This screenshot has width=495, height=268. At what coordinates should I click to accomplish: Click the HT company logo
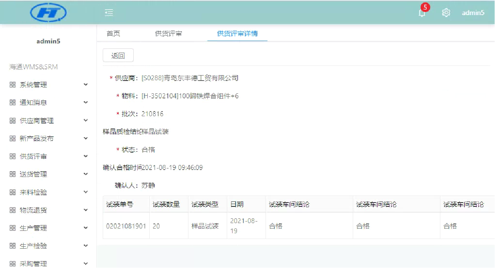[x=48, y=13]
